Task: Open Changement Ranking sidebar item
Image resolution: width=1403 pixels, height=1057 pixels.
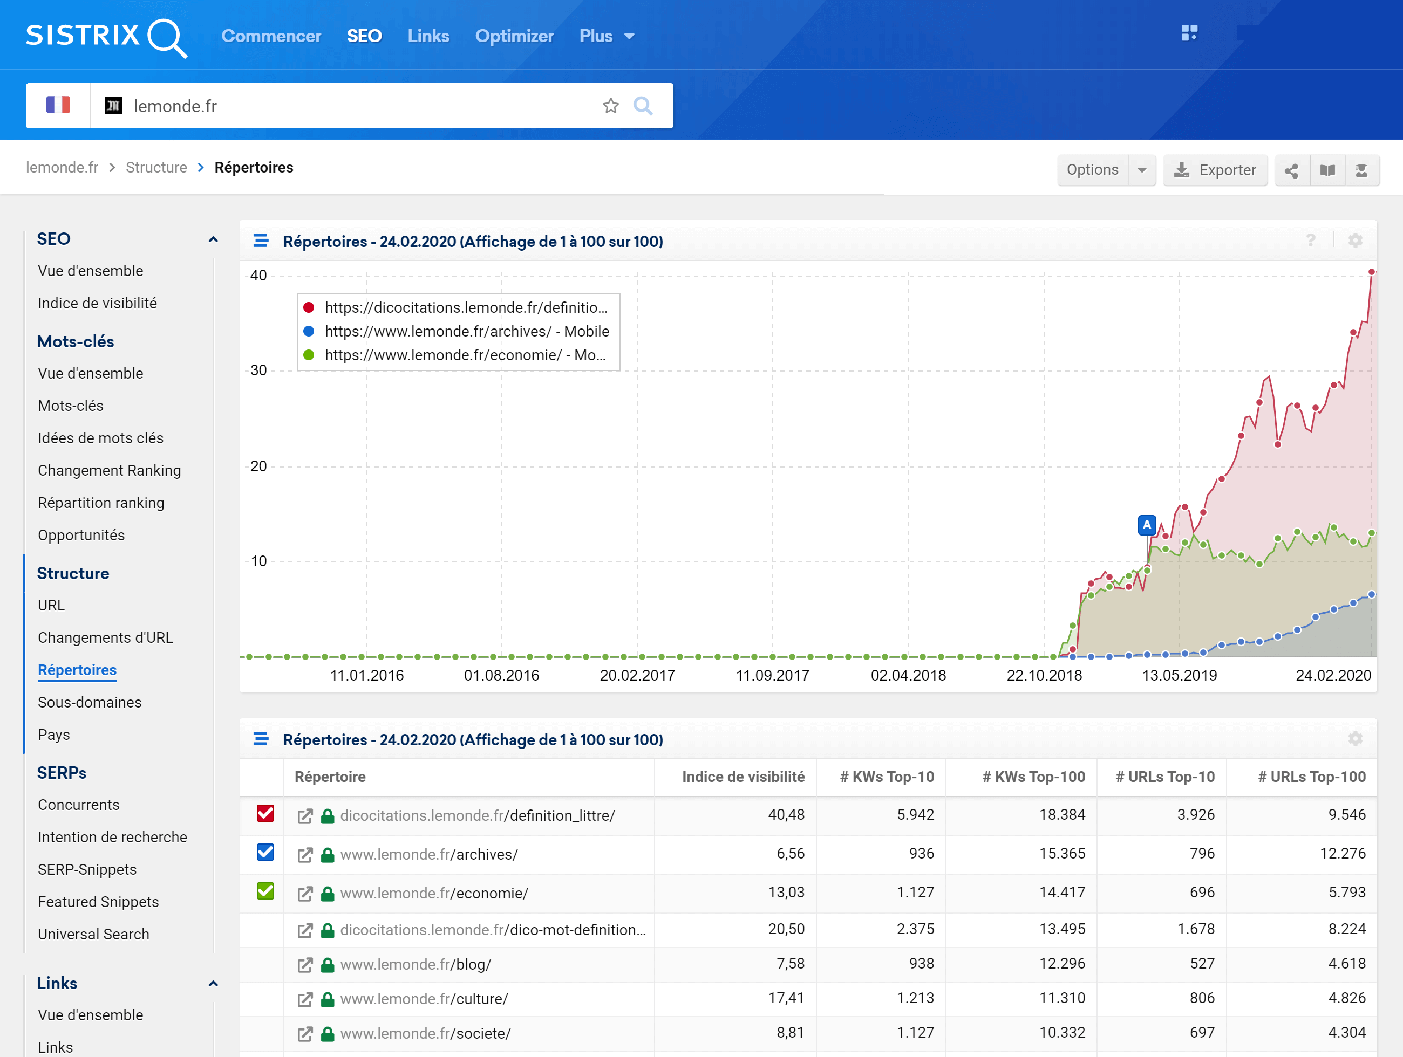Action: pos(109,471)
